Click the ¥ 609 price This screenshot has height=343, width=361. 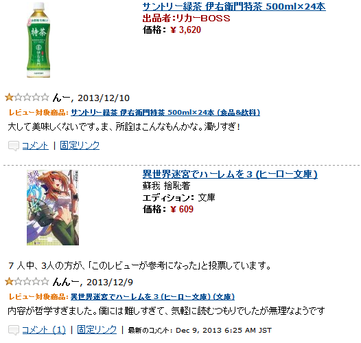click(182, 209)
